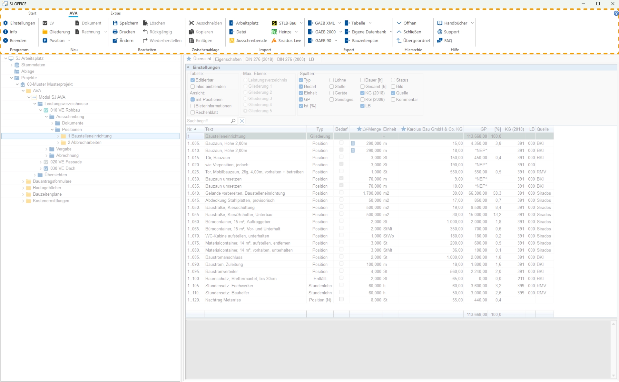619x382 pixels.
Task: Clear the search with the X icon
Action: (242, 121)
